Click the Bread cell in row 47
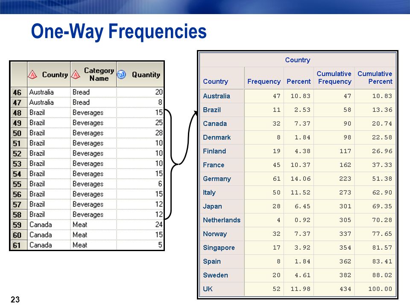 (x=94, y=102)
